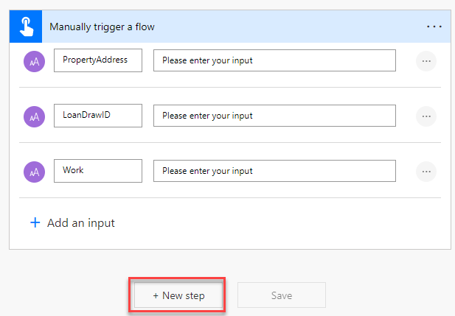Click the input description field for Work
Screen dimensions: 455x316
(274, 171)
